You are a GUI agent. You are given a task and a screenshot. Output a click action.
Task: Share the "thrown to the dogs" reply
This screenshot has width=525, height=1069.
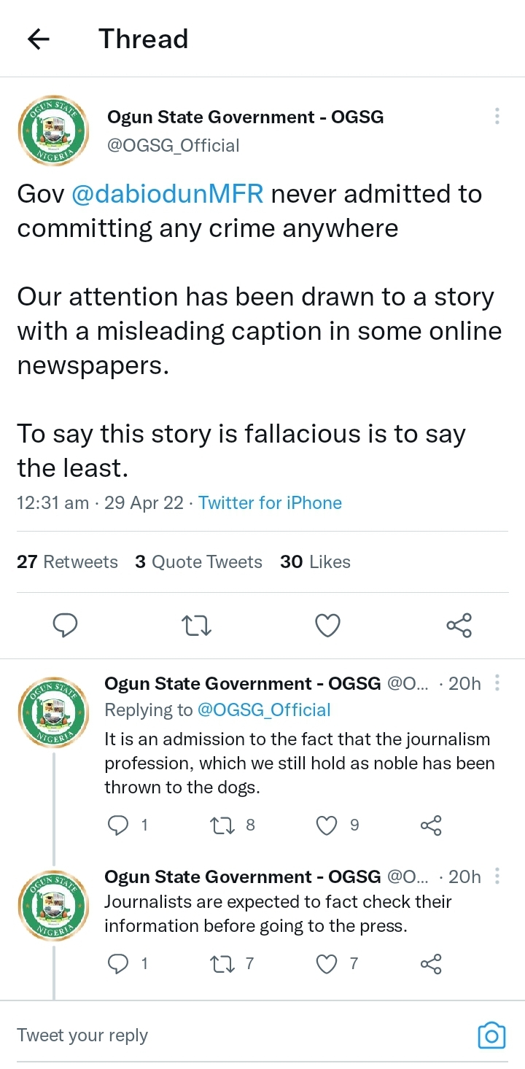[x=431, y=825]
